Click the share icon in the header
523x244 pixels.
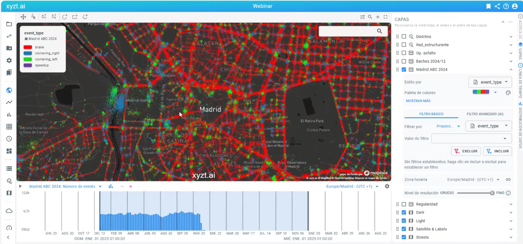[x=497, y=6]
